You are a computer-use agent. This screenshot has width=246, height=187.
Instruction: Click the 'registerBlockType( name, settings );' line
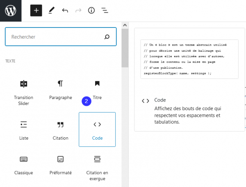(178, 74)
